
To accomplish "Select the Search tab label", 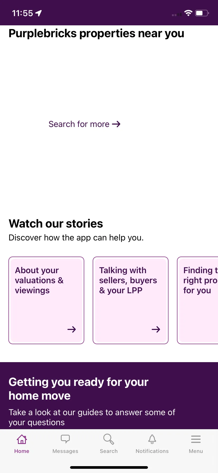I will (109, 451).
